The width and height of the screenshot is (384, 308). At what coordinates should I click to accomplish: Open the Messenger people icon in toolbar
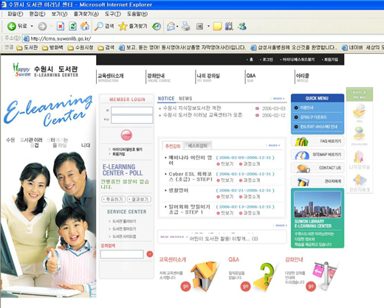coord(242,27)
